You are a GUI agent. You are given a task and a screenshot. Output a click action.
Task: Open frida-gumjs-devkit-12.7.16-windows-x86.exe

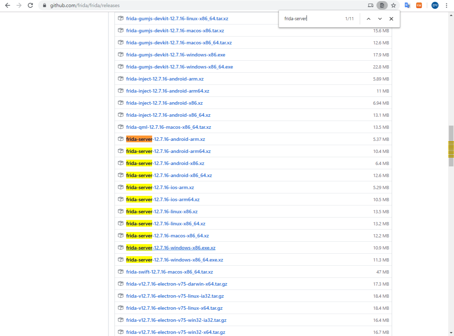[176, 55]
